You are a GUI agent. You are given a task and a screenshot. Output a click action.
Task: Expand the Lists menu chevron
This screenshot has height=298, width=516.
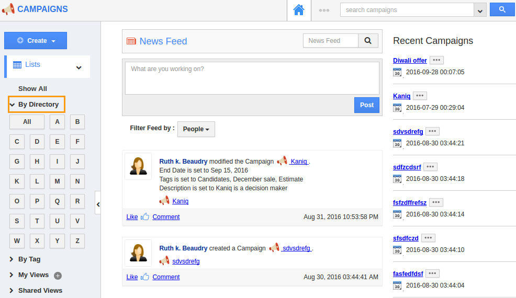tap(78, 67)
